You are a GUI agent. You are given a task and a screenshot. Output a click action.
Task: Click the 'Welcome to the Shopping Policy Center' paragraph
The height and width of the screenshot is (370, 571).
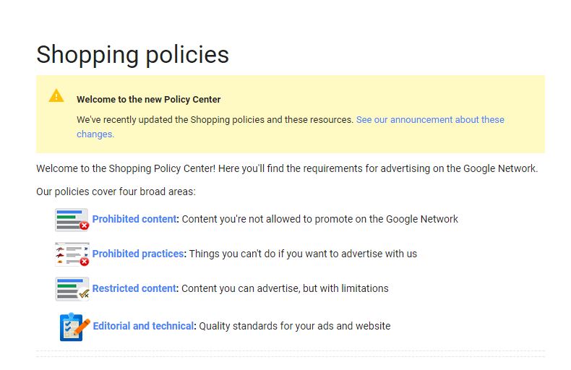[287, 168]
